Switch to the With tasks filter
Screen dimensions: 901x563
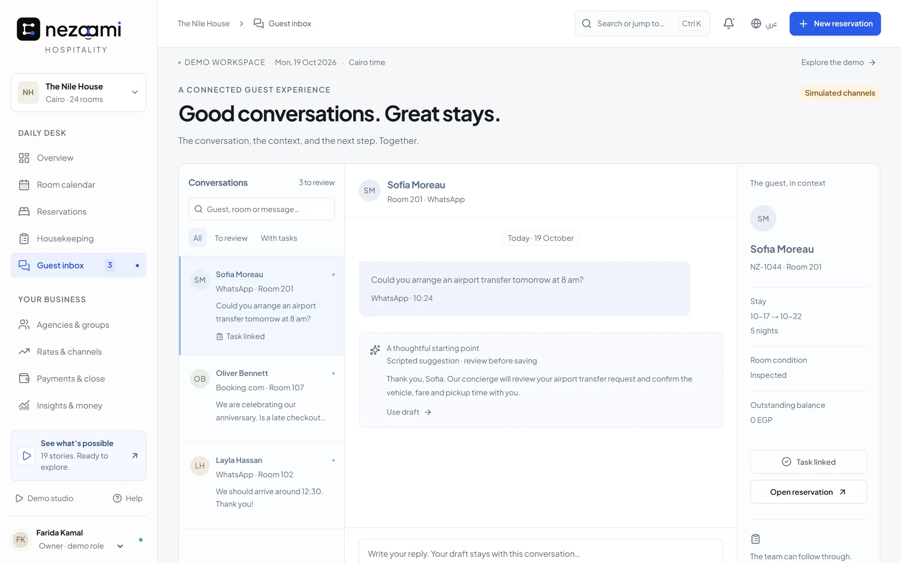point(279,238)
